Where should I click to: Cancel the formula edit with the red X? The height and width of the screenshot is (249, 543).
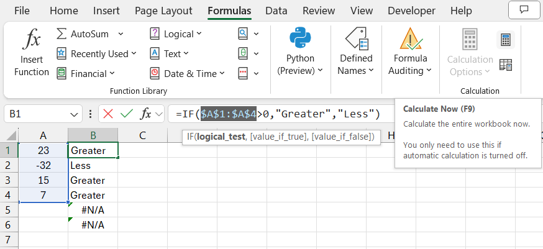coord(109,114)
